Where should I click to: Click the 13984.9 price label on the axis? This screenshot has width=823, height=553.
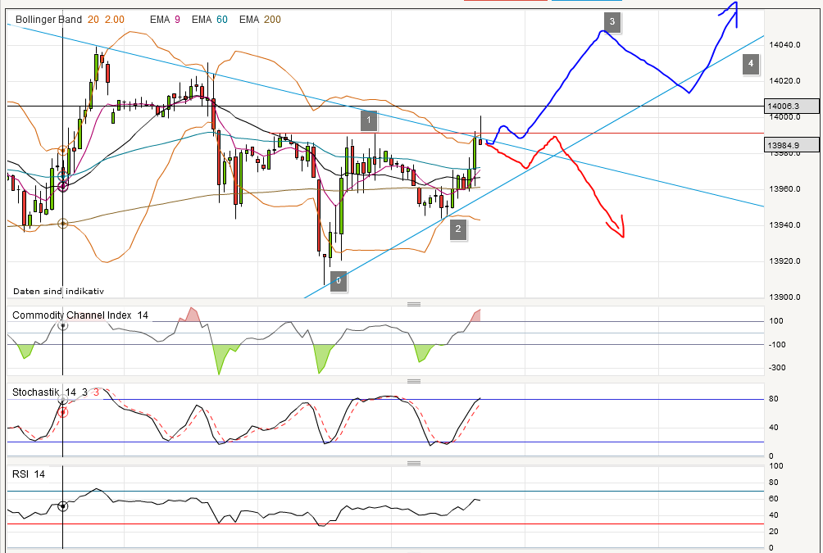pyautogui.click(x=789, y=144)
